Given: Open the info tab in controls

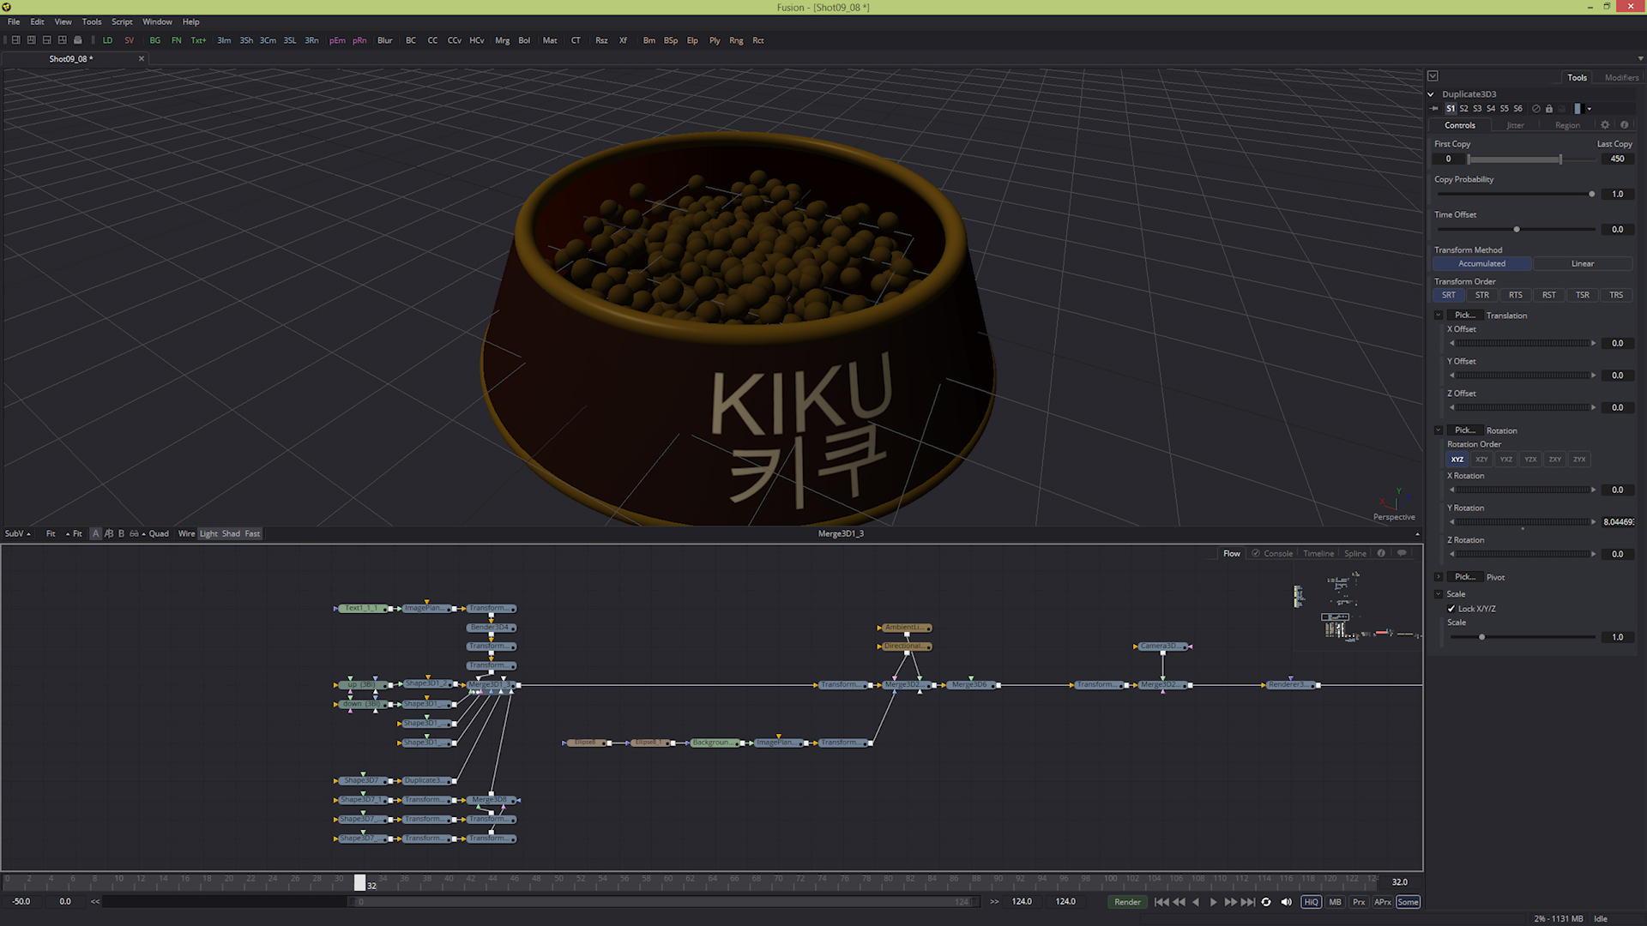Looking at the screenshot, I should (1624, 125).
